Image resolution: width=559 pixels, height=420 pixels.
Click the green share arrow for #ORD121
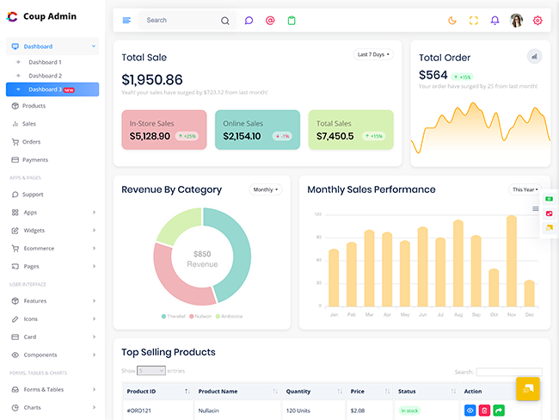(499, 411)
